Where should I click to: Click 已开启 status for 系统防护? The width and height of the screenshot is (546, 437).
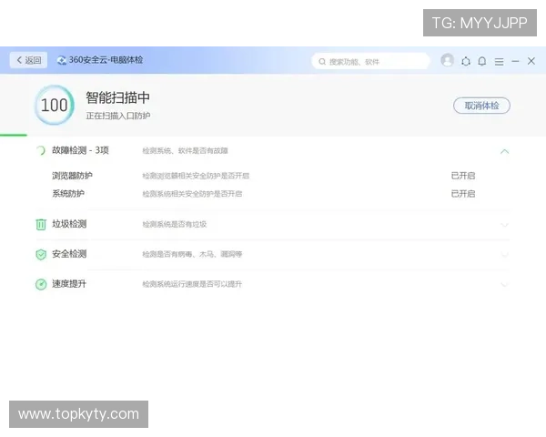tap(463, 194)
